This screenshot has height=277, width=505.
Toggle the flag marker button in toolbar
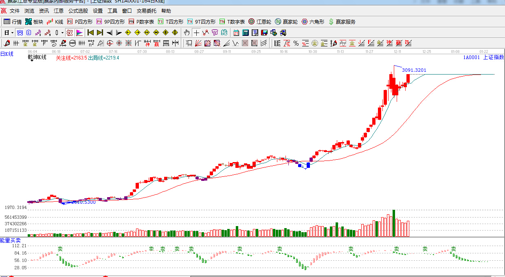coord(79,33)
